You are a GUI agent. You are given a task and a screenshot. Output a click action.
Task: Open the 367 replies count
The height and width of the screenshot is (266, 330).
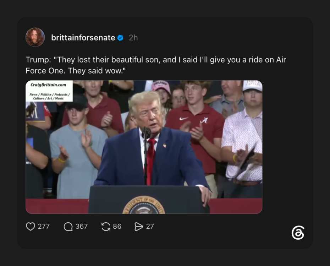82,227
